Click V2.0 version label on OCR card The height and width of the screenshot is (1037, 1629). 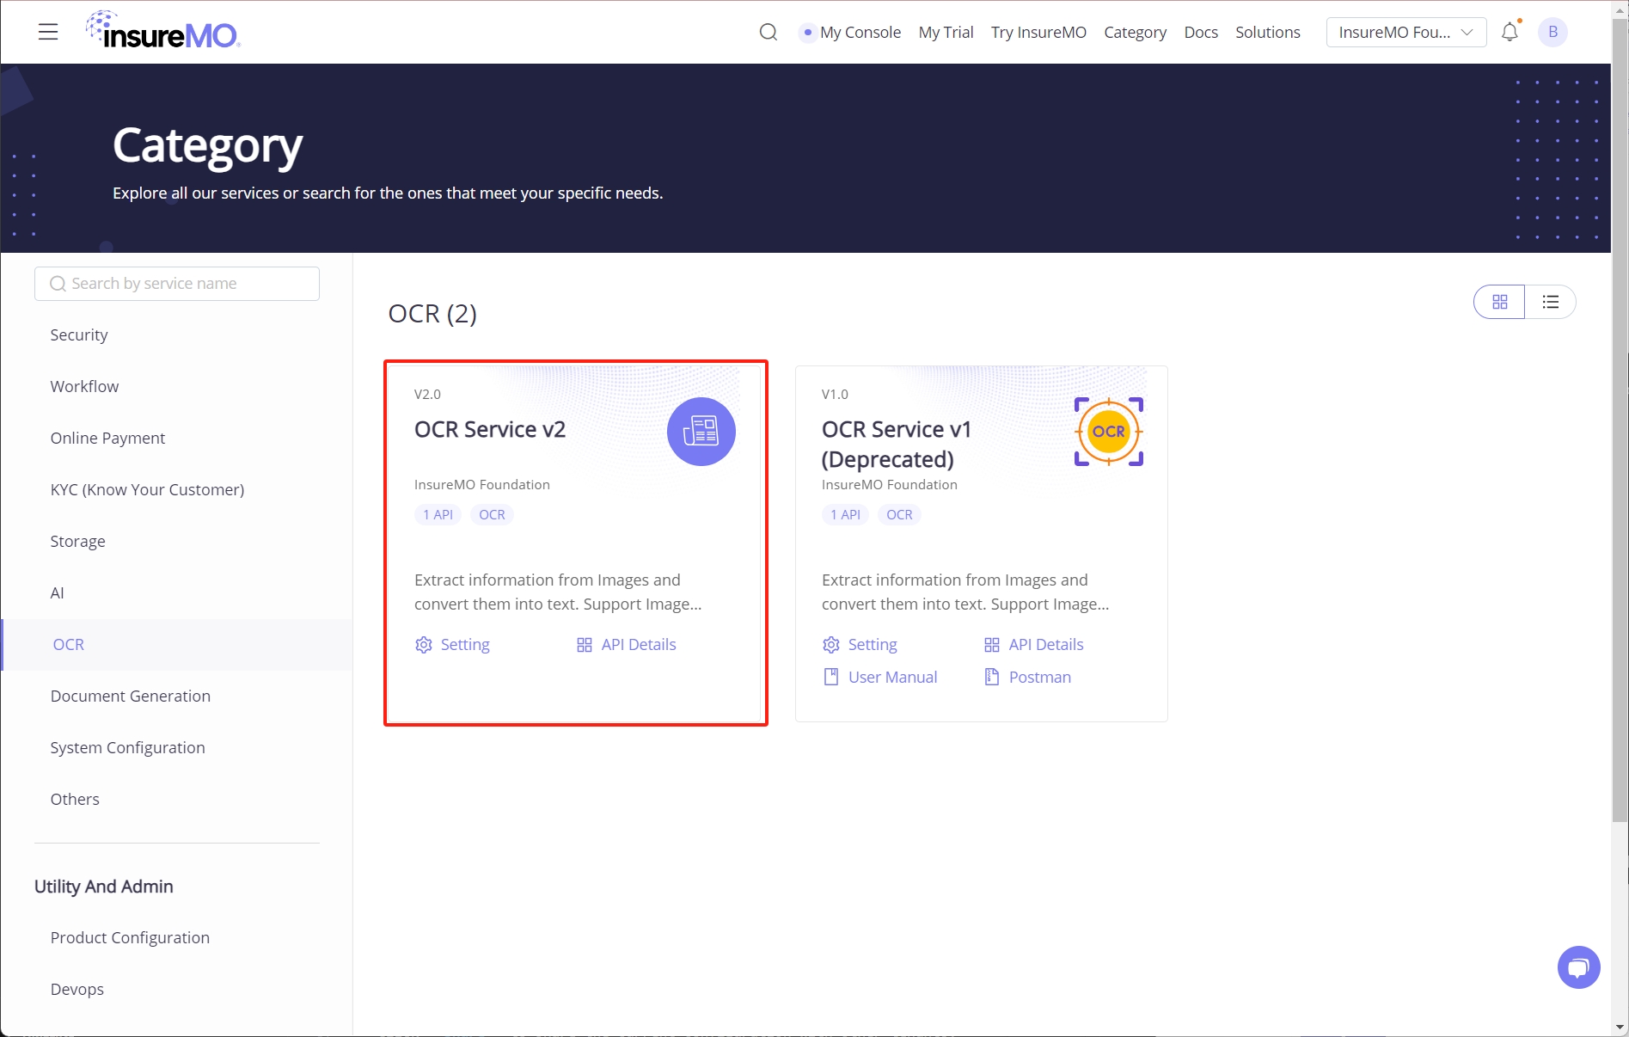point(427,395)
